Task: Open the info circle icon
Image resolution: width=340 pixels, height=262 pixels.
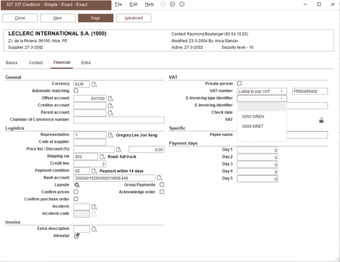Action: (182, 4)
